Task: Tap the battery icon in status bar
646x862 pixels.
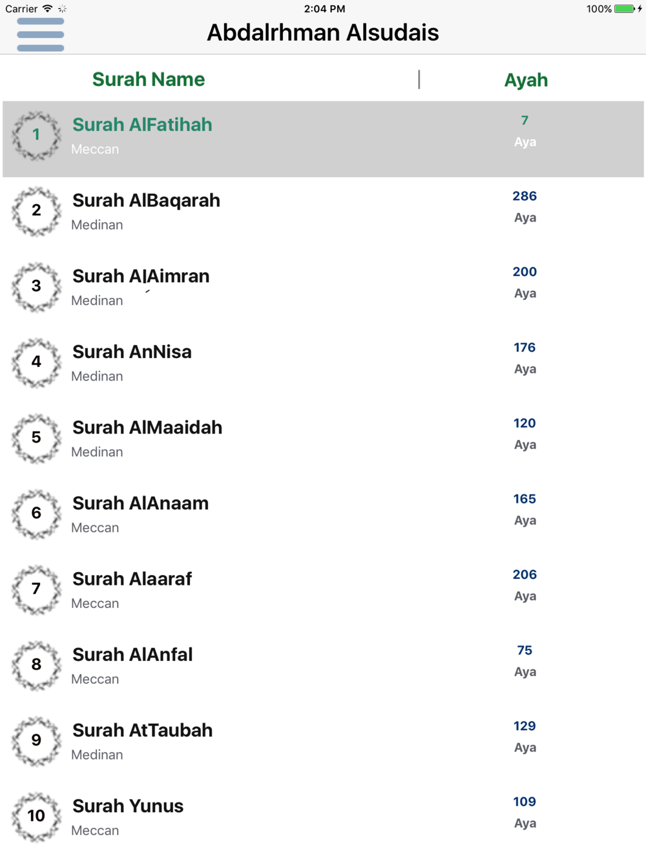Action: pyautogui.click(x=625, y=9)
